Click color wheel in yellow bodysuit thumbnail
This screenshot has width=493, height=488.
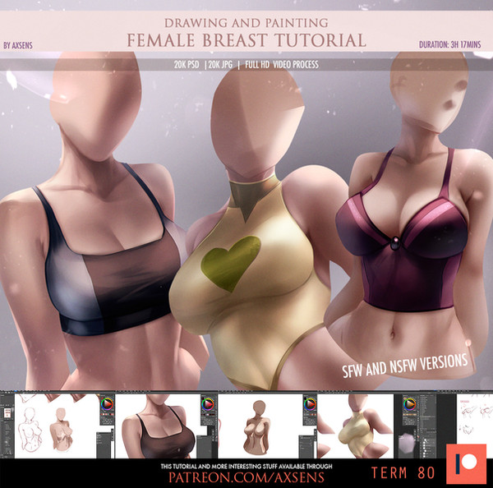[x=410, y=404]
